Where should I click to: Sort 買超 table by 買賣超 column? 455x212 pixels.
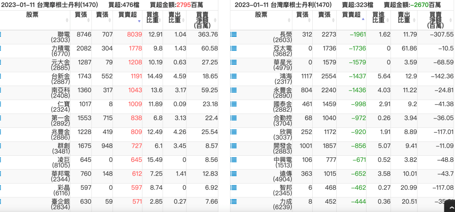tap(128, 15)
